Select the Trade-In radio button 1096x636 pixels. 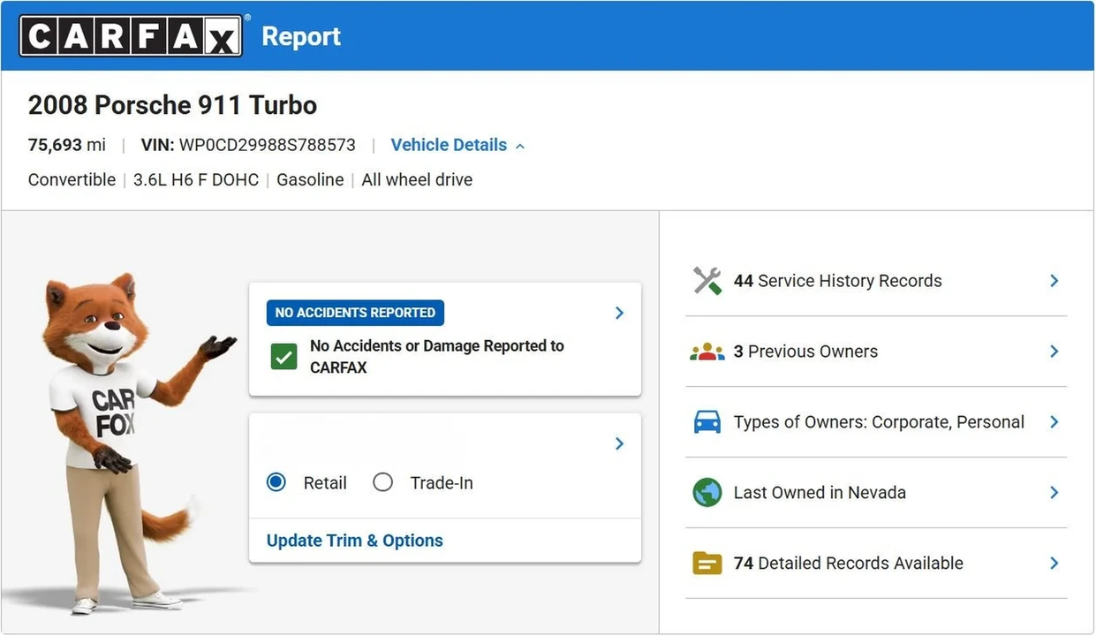pos(382,483)
